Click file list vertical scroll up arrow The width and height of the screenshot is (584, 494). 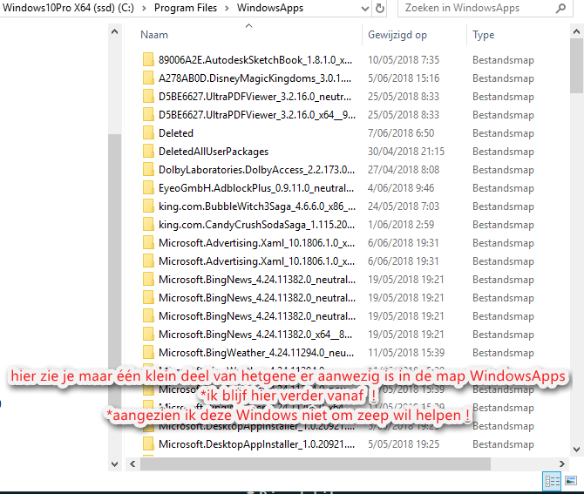pyautogui.click(x=576, y=32)
